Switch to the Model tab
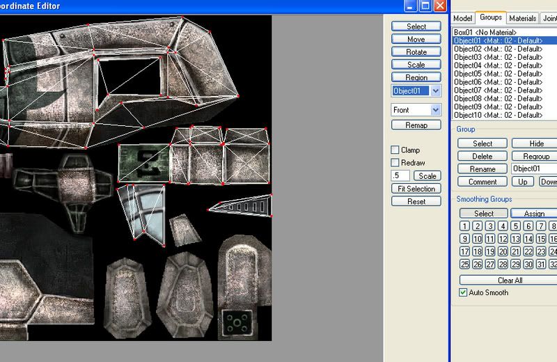Image resolution: width=557 pixels, height=362 pixels. (x=462, y=18)
